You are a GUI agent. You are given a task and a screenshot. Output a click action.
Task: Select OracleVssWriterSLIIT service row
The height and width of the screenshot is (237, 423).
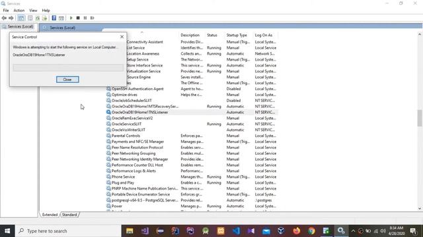point(192,130)
